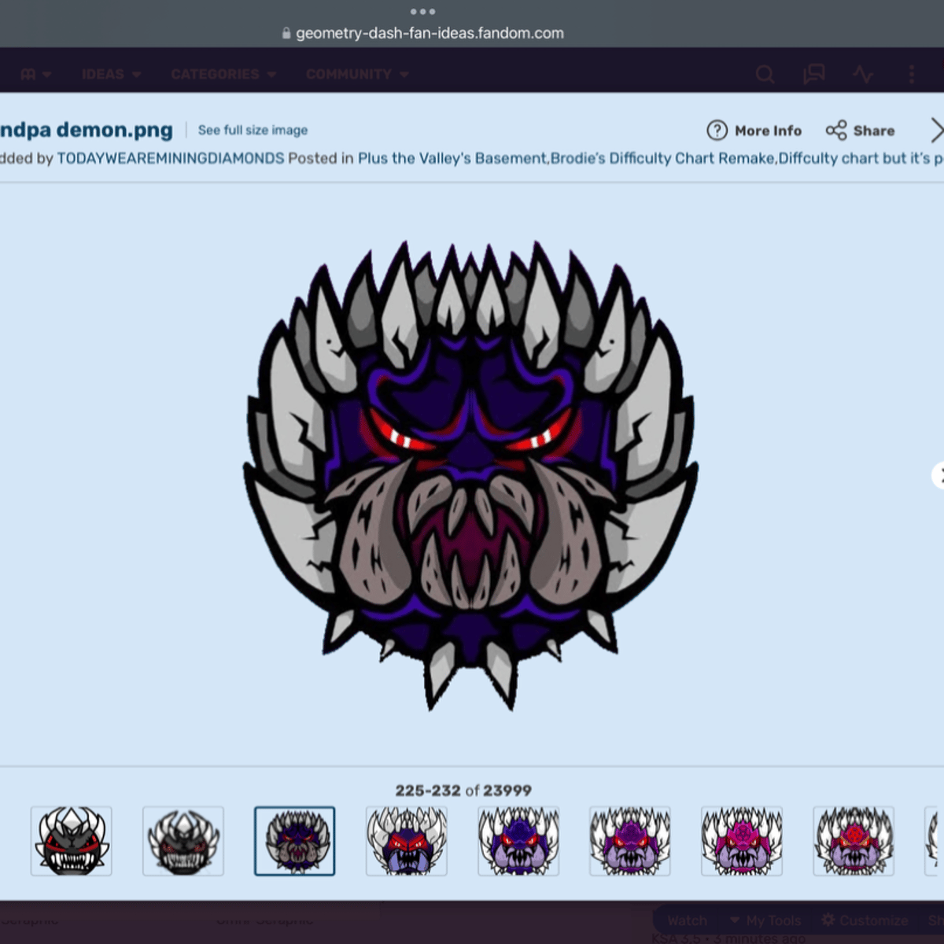
Task: Click the More Info question mark button
Action: tap(754, 131)
